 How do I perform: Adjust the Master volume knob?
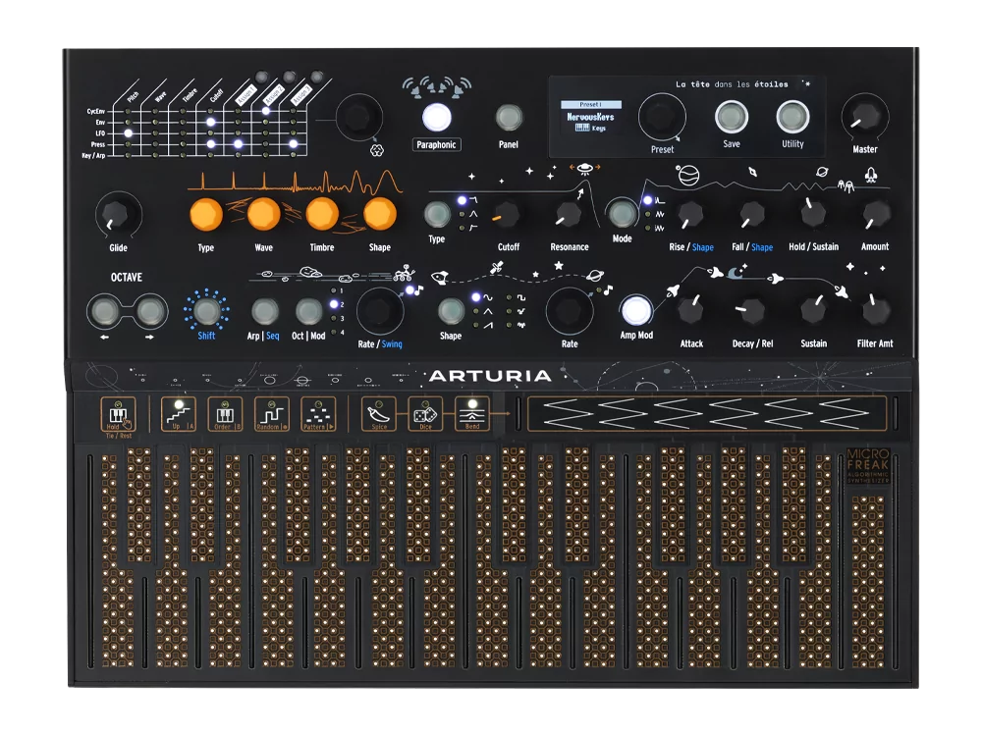click(865, 117)
